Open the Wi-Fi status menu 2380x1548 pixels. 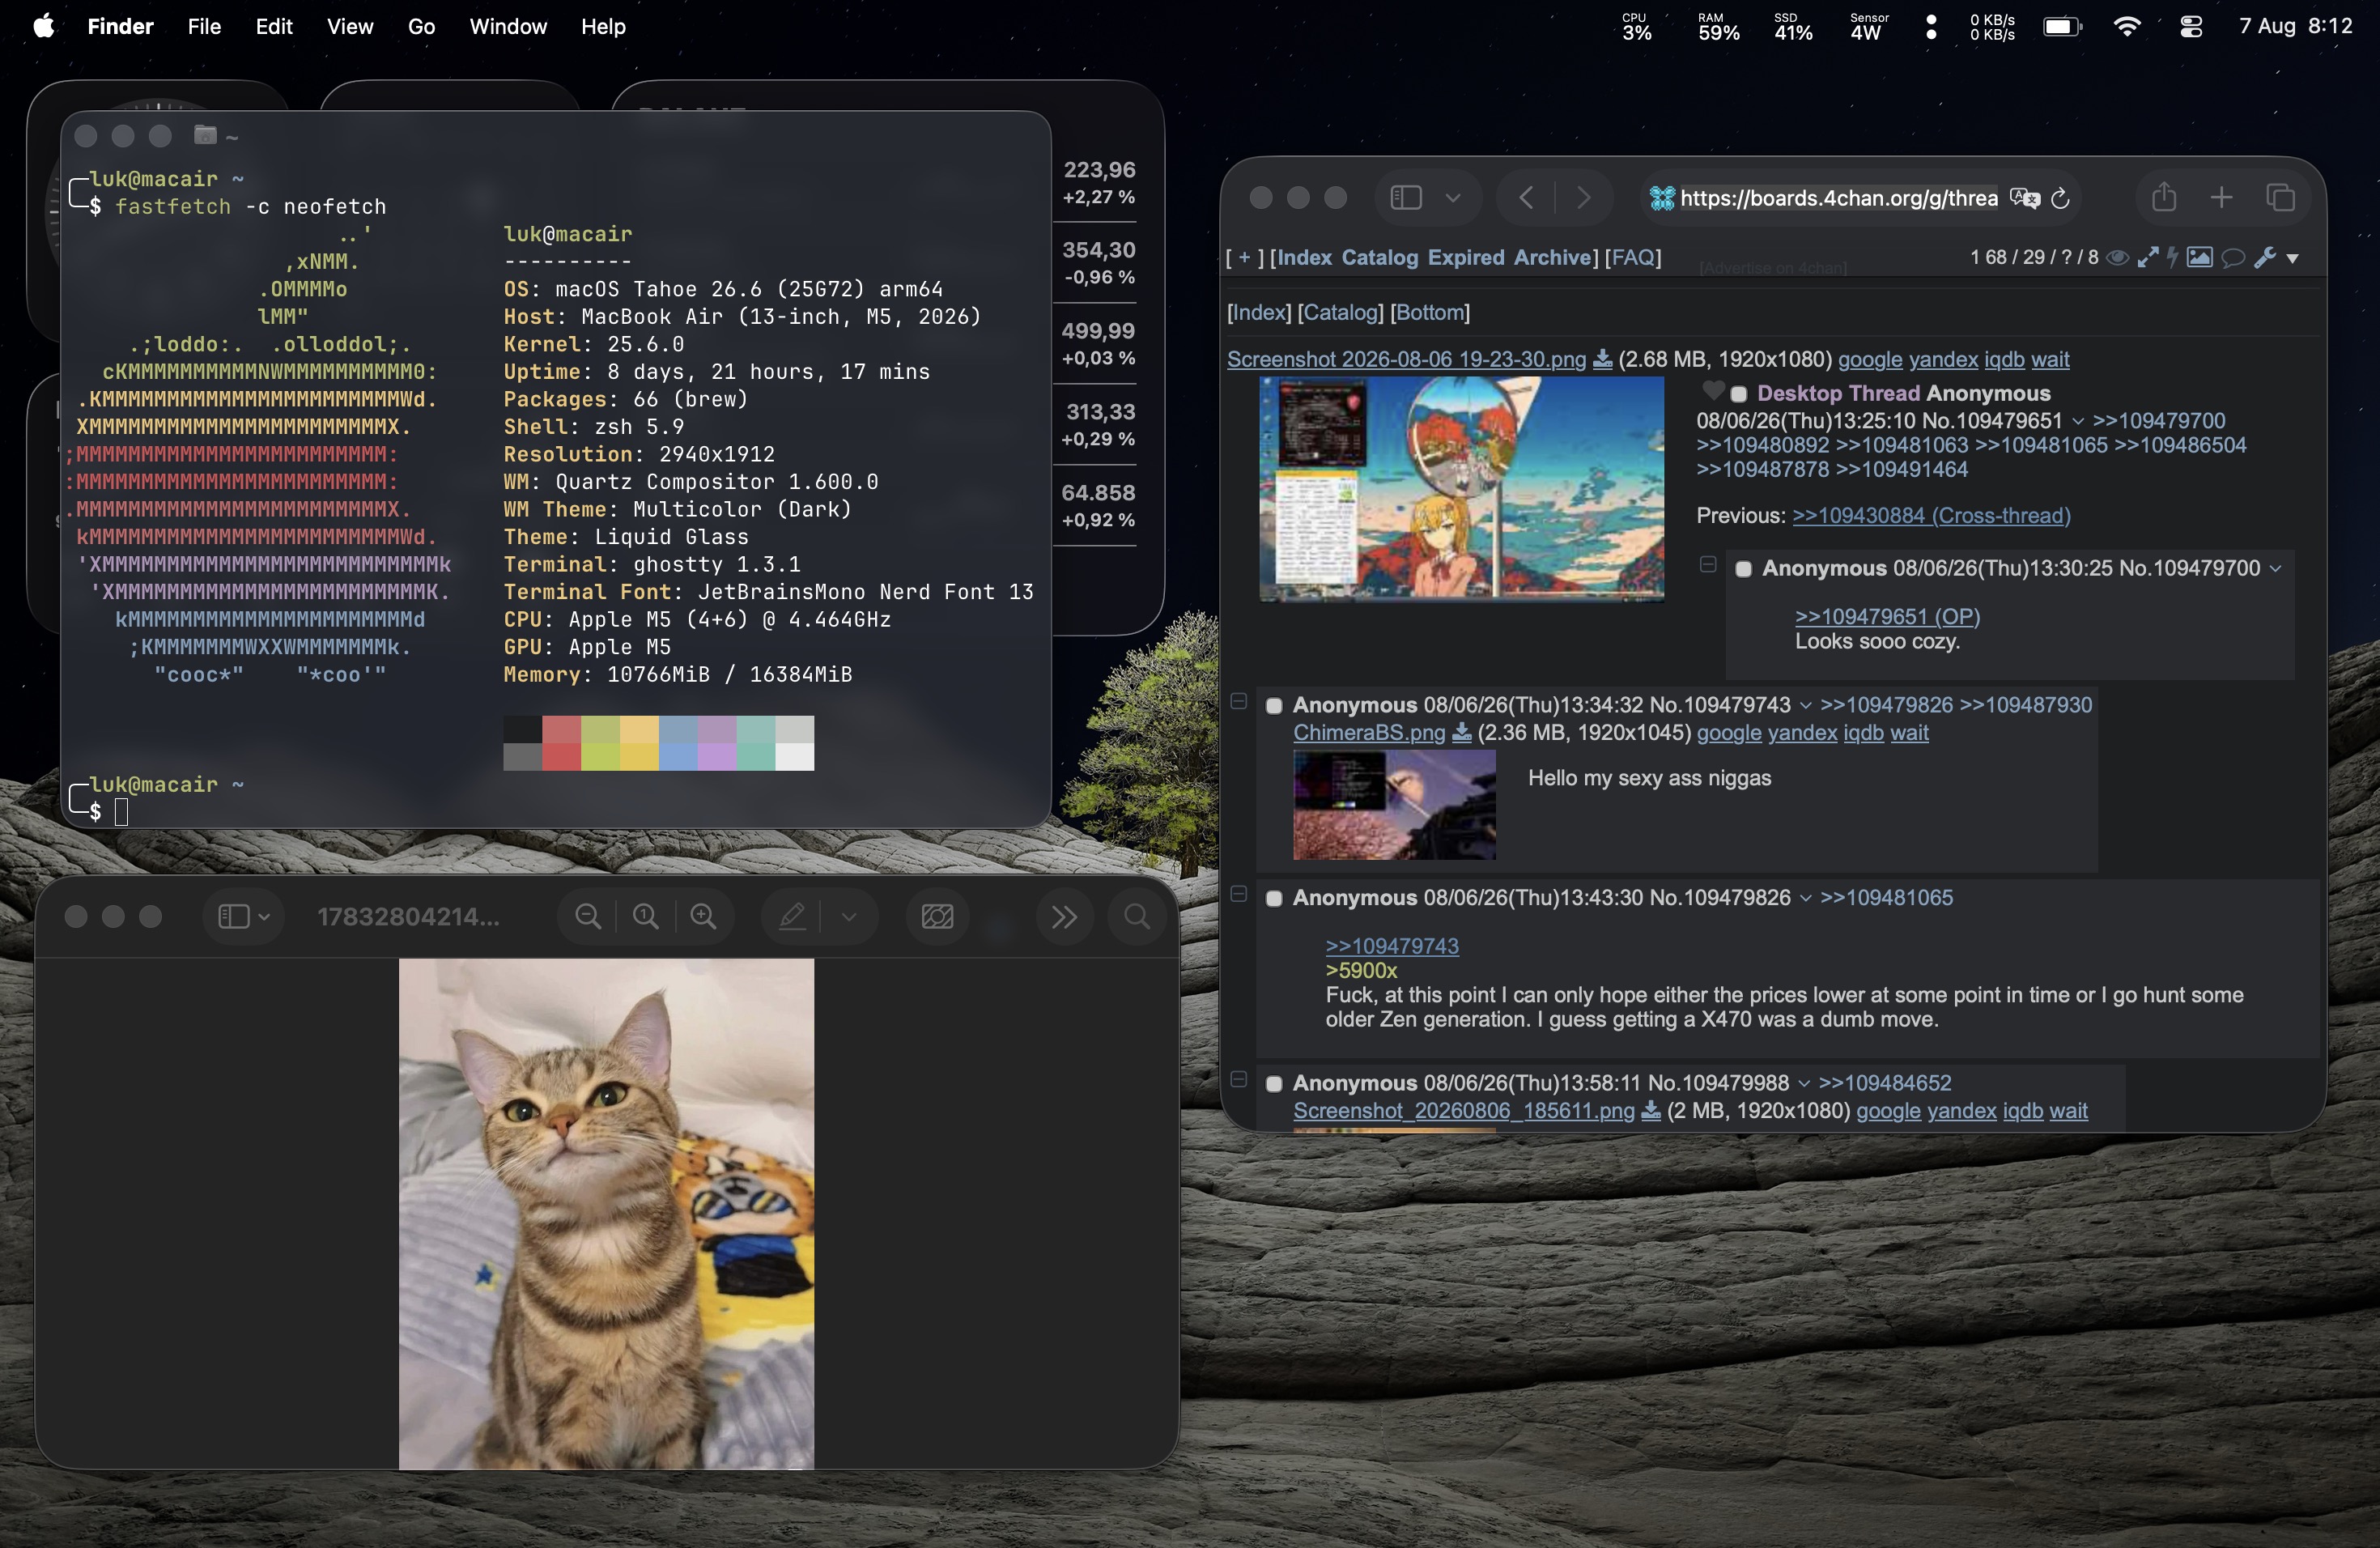(2127, 27)
